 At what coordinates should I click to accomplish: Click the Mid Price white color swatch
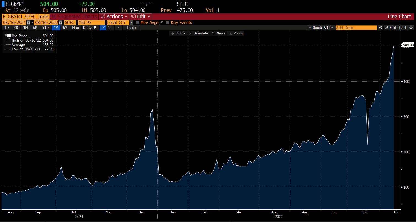pos(9,36)
